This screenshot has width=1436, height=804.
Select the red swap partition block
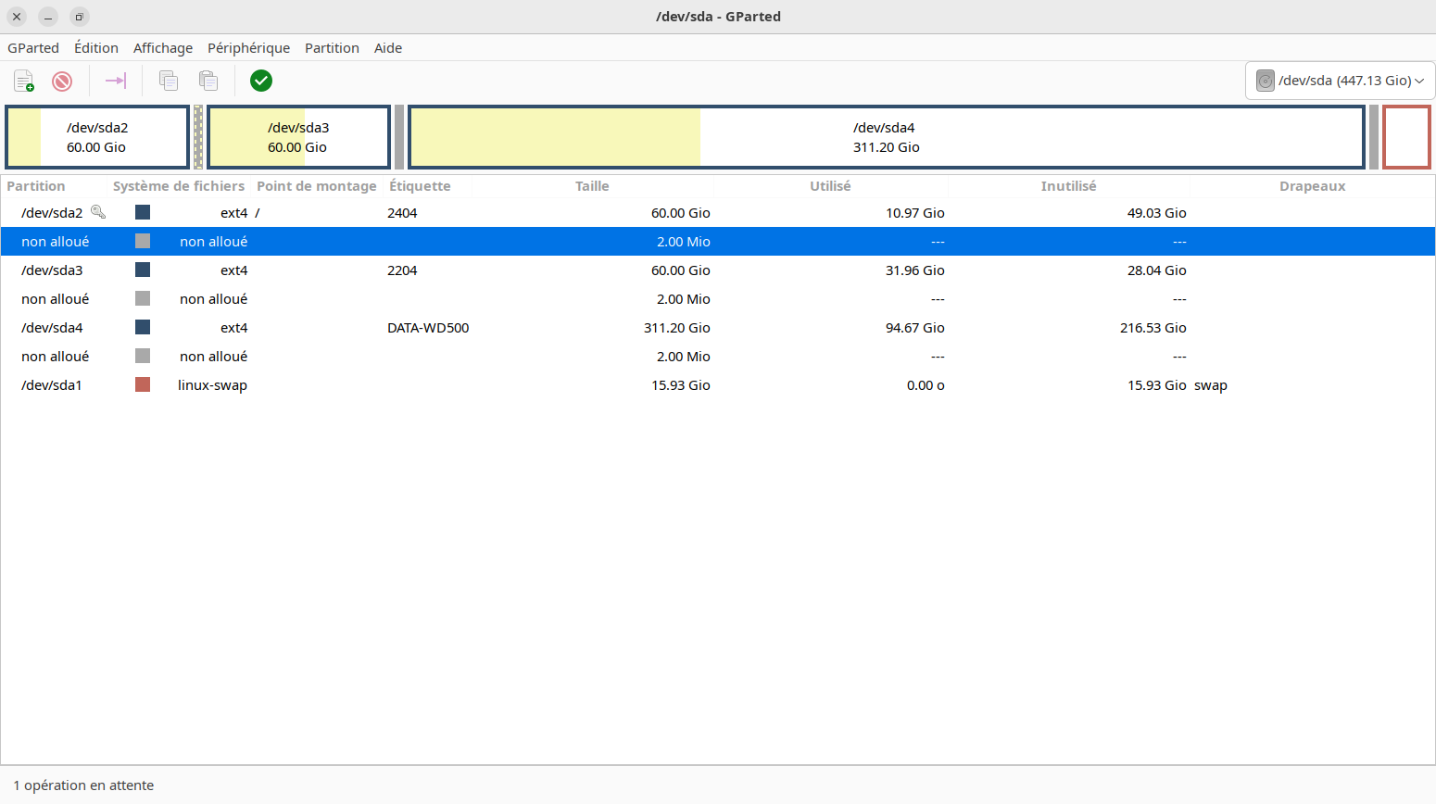click(x=1406, y=137)
